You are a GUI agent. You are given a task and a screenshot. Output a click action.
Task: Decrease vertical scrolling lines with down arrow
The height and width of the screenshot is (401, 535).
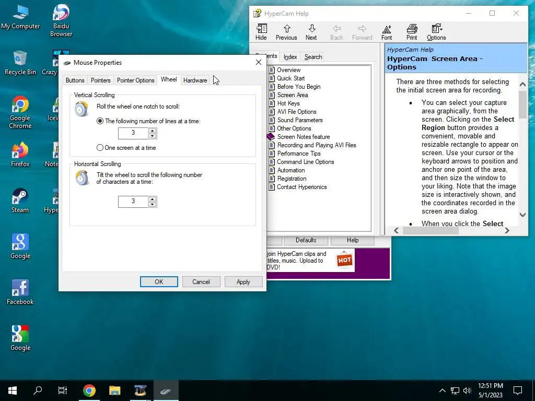click(x=153, y=136)
